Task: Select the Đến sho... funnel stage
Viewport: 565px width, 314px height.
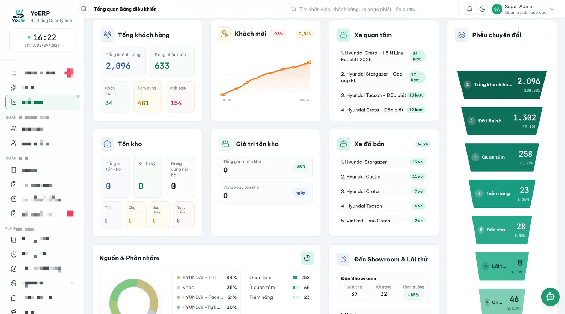Action: (502, 230)
